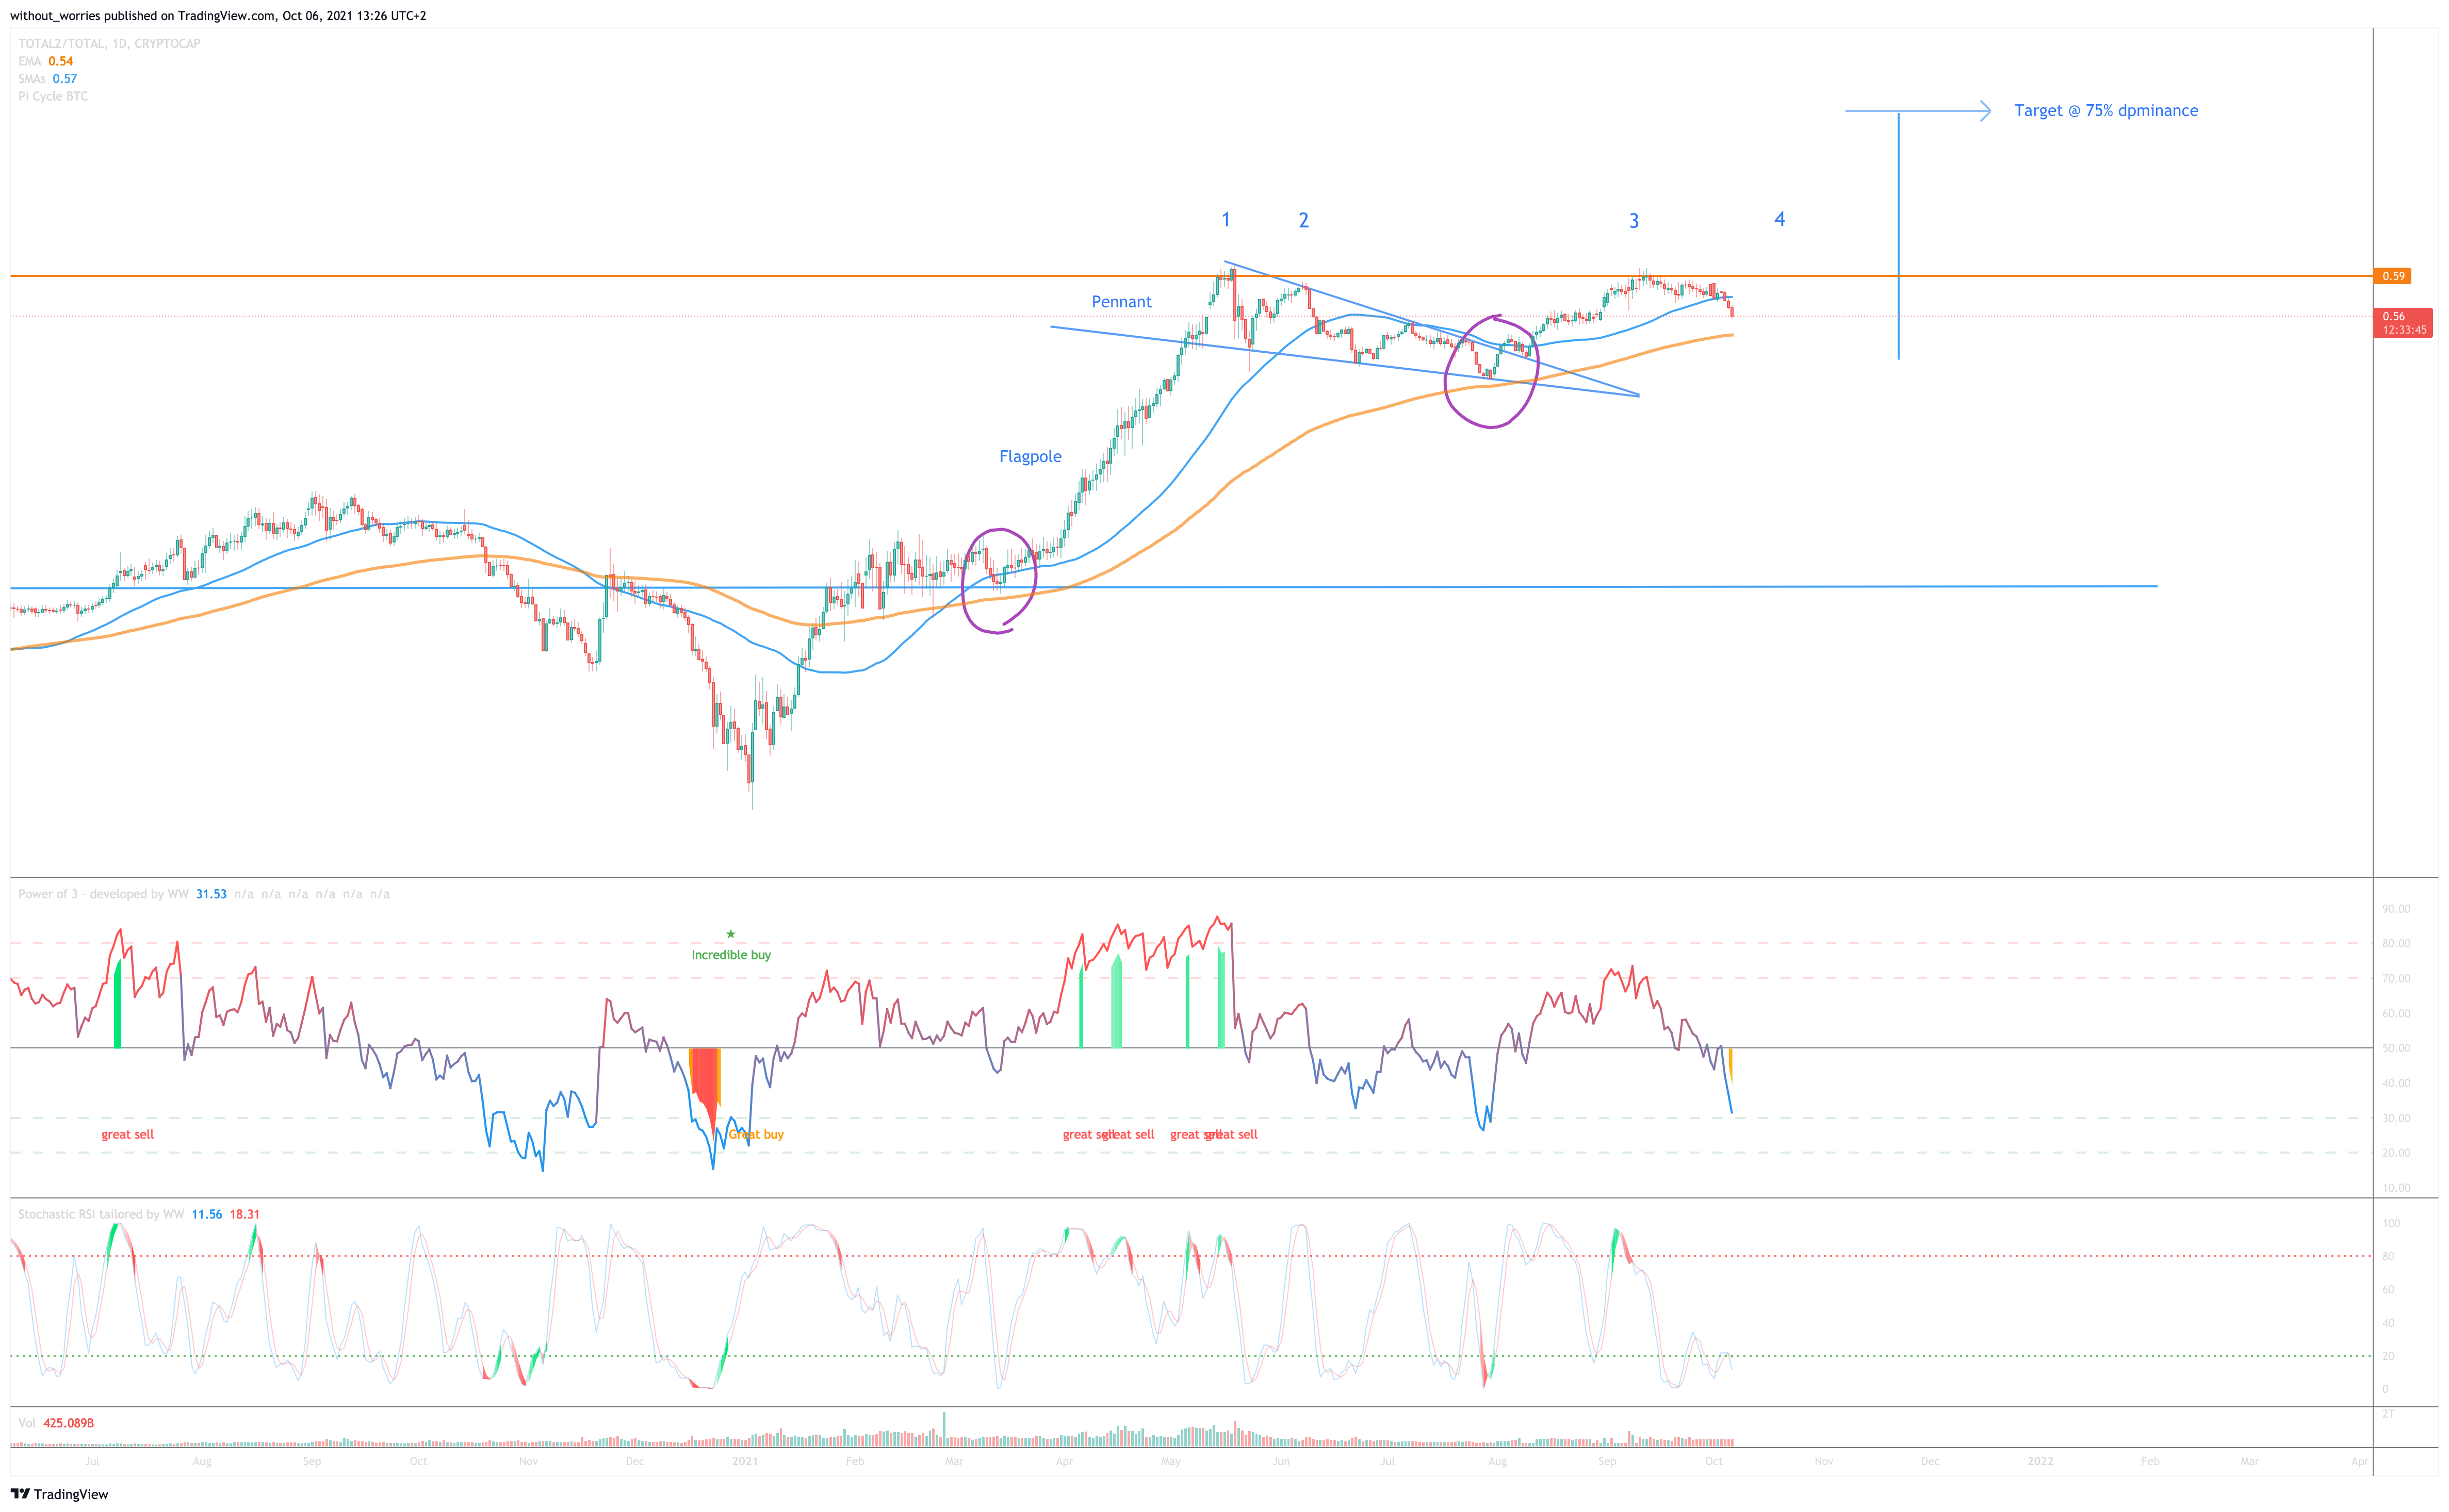
Task: Click the 20 level on Stochastic RSI scale
Action: tap(2388, 1356)
